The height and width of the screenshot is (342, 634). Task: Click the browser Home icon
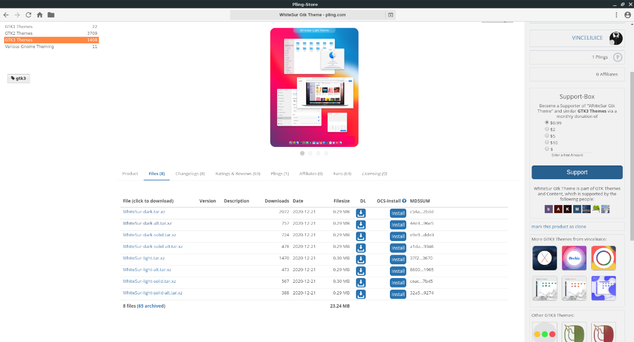click(x=41, y=15)
